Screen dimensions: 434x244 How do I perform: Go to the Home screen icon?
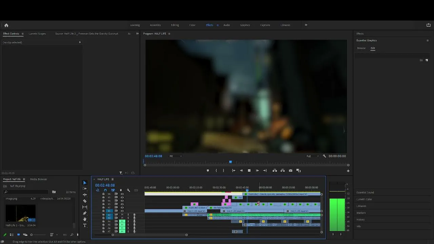point(6,25)
